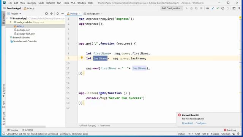Open the VCS menu
The height and width of the screenshot is (137, 243).
pyautogui.click(x=73, y=3)
